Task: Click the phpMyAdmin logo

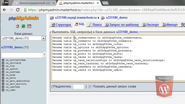Action: (24, 18)
